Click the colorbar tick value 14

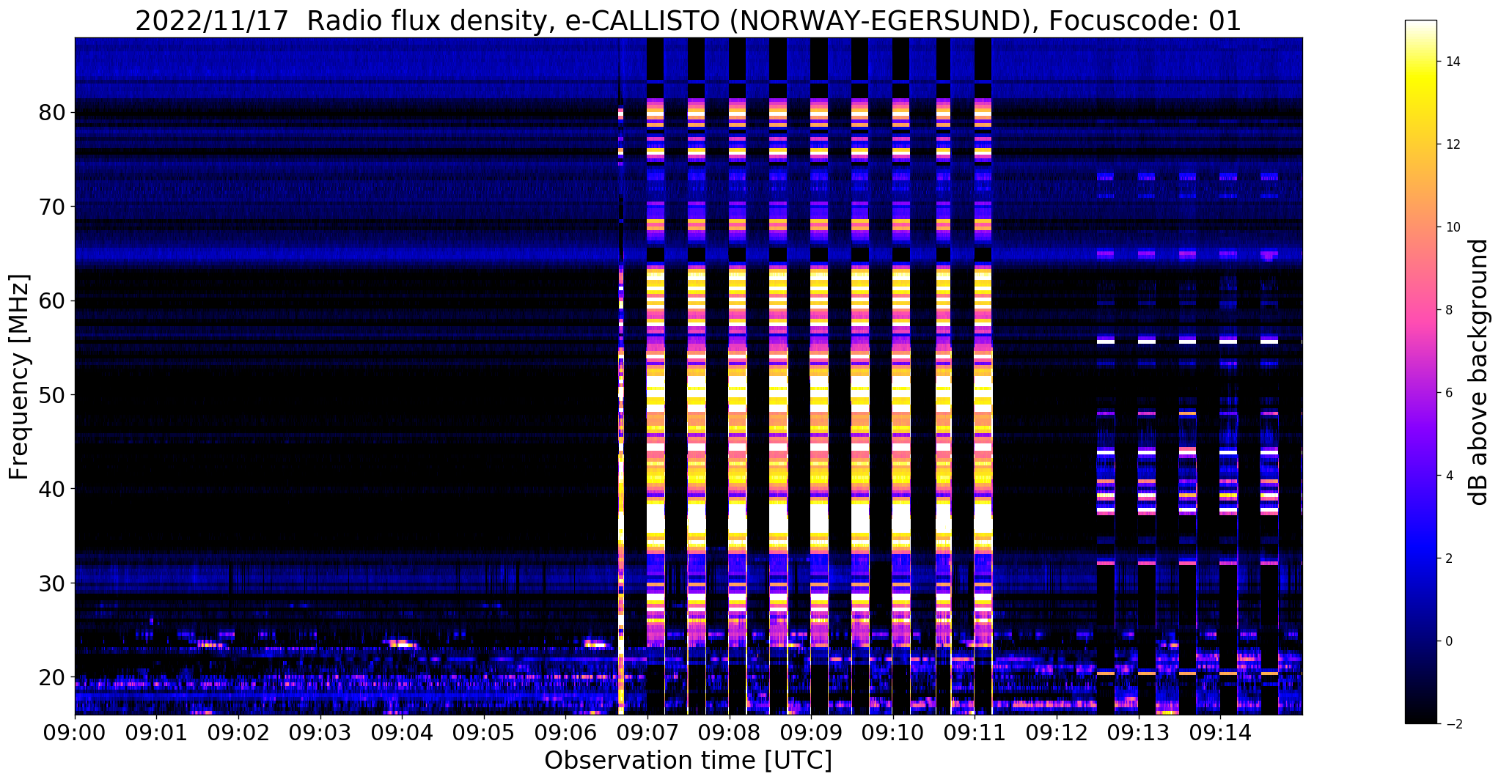[1452, 62]
